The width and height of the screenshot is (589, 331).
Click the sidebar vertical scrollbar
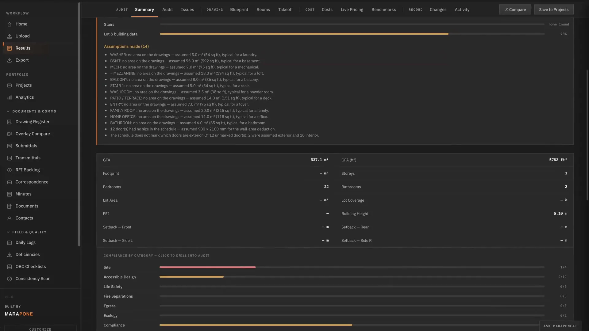point(79,124)
